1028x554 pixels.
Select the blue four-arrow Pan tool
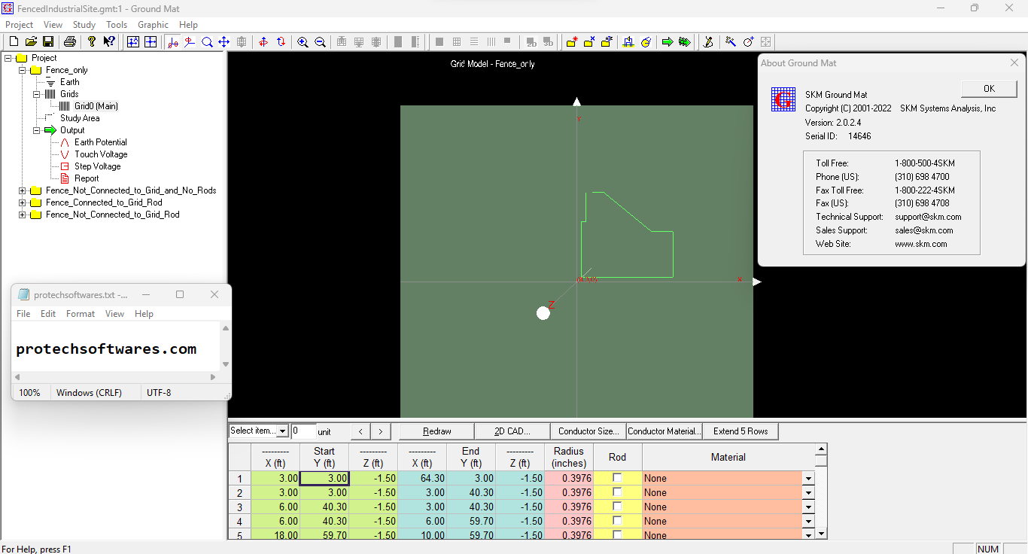click(224, 42)
